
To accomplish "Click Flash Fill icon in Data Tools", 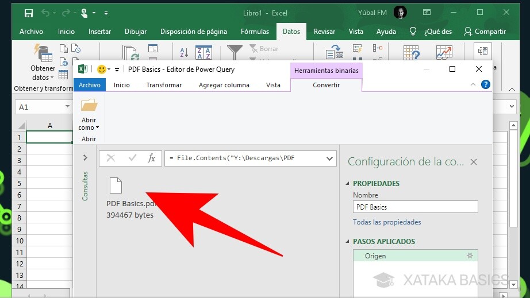I will (358, 49).
